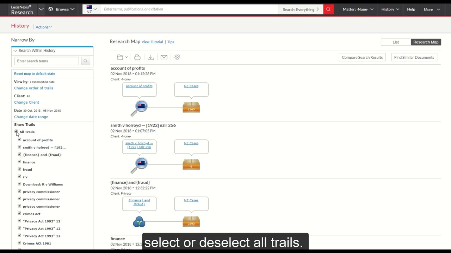Click the smith v holroyd search magnifier icon
The image size is (451, 253).
139,165
